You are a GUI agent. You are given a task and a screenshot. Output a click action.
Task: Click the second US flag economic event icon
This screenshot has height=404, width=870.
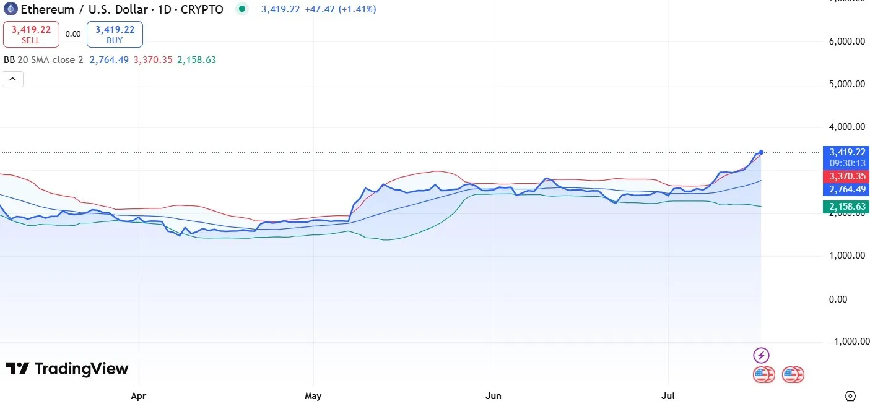793,374
